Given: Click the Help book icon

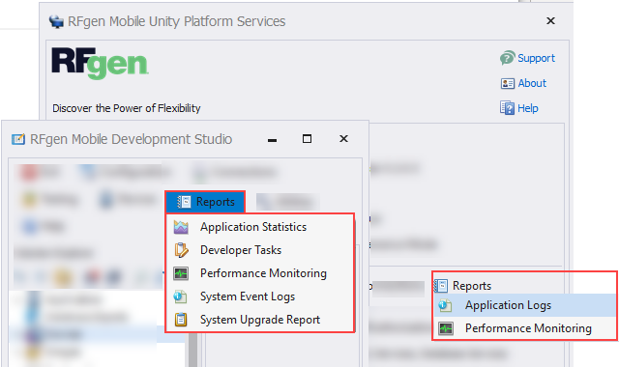Looking at the screenshot, I should [x=507, y=108].
